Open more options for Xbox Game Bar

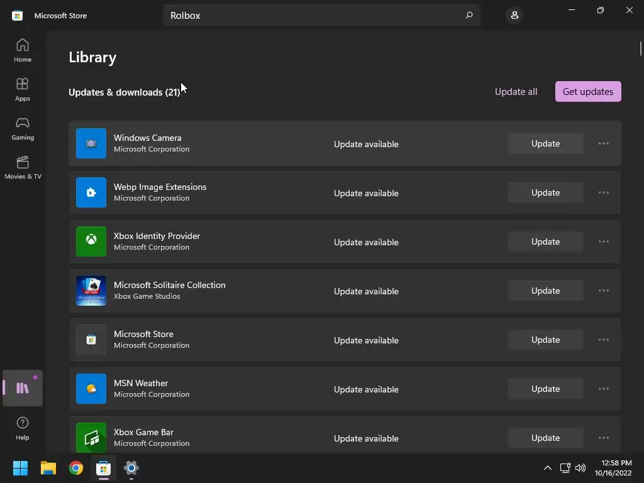coord(603,438)
